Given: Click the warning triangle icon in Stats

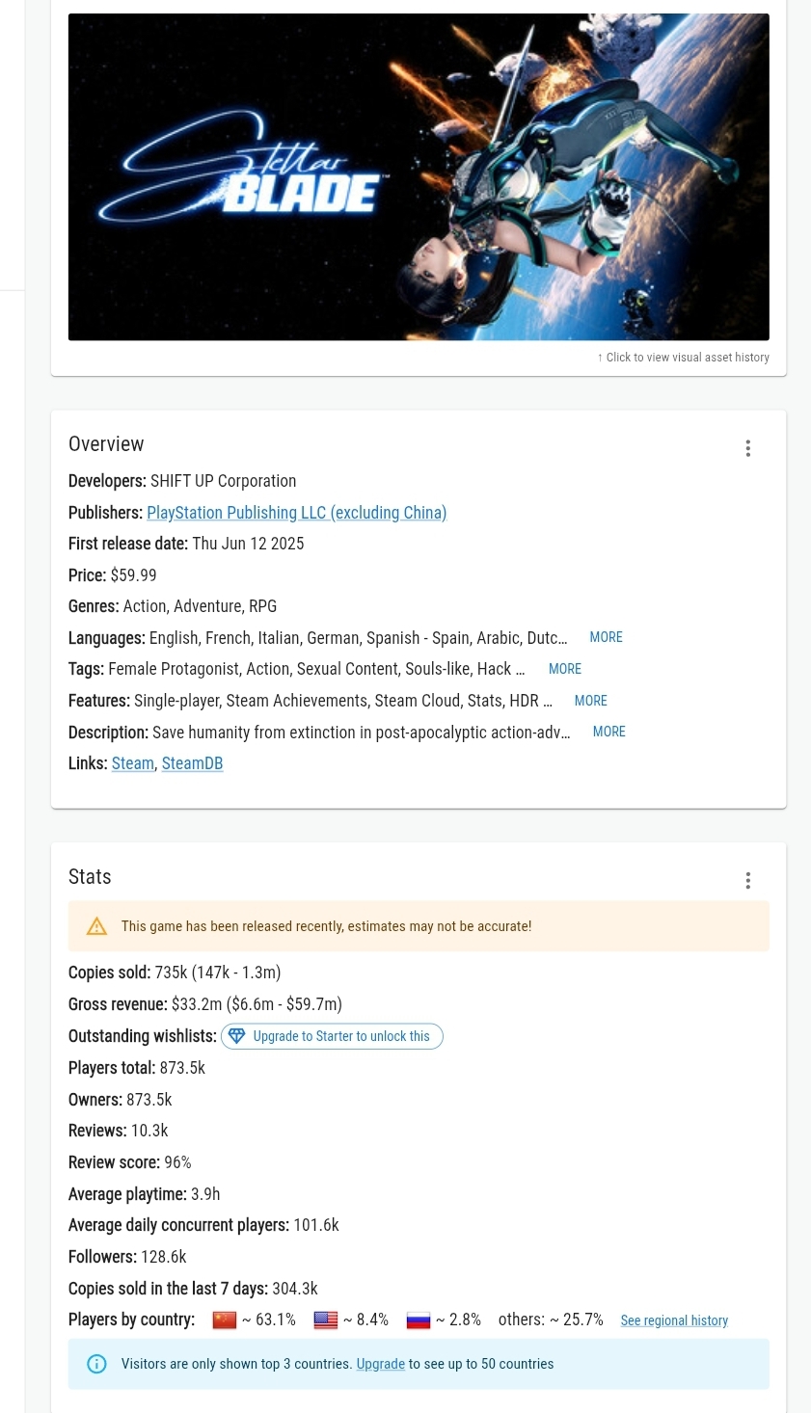Looking at the screenshot, I should pos(96,926).
